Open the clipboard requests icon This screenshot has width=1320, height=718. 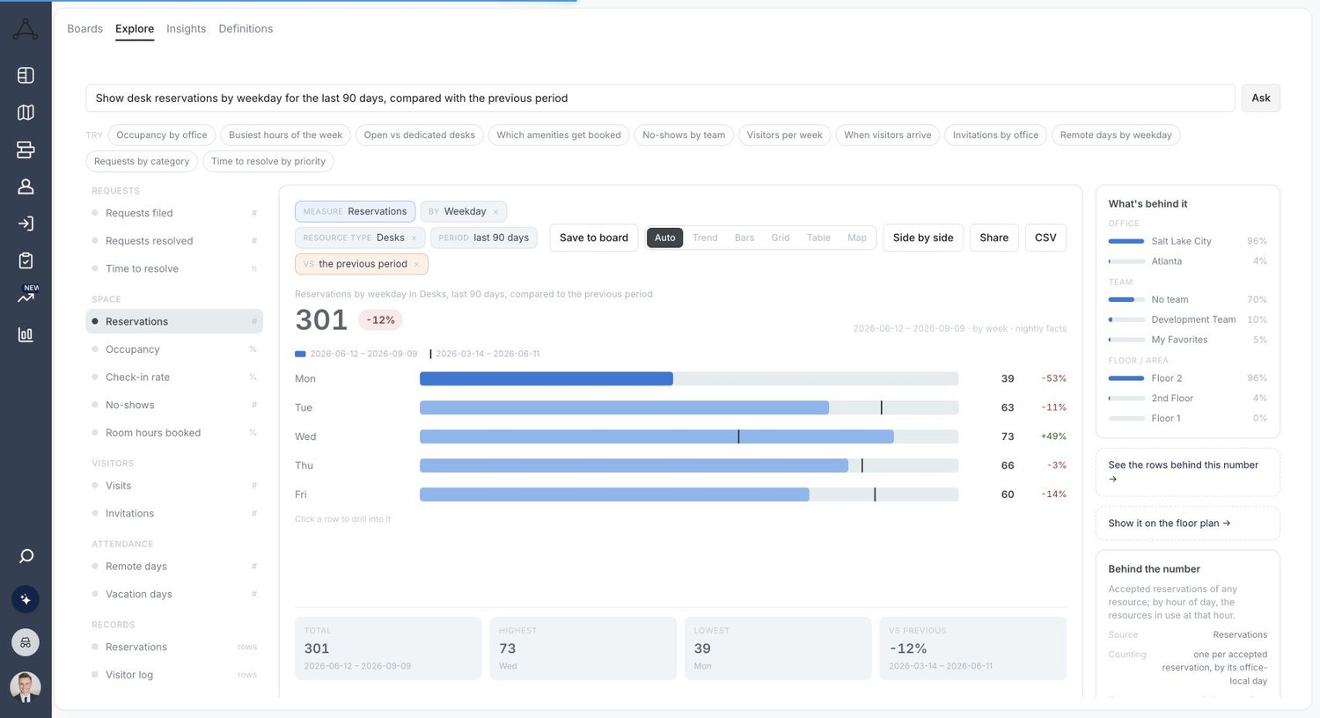coord(26,260)
